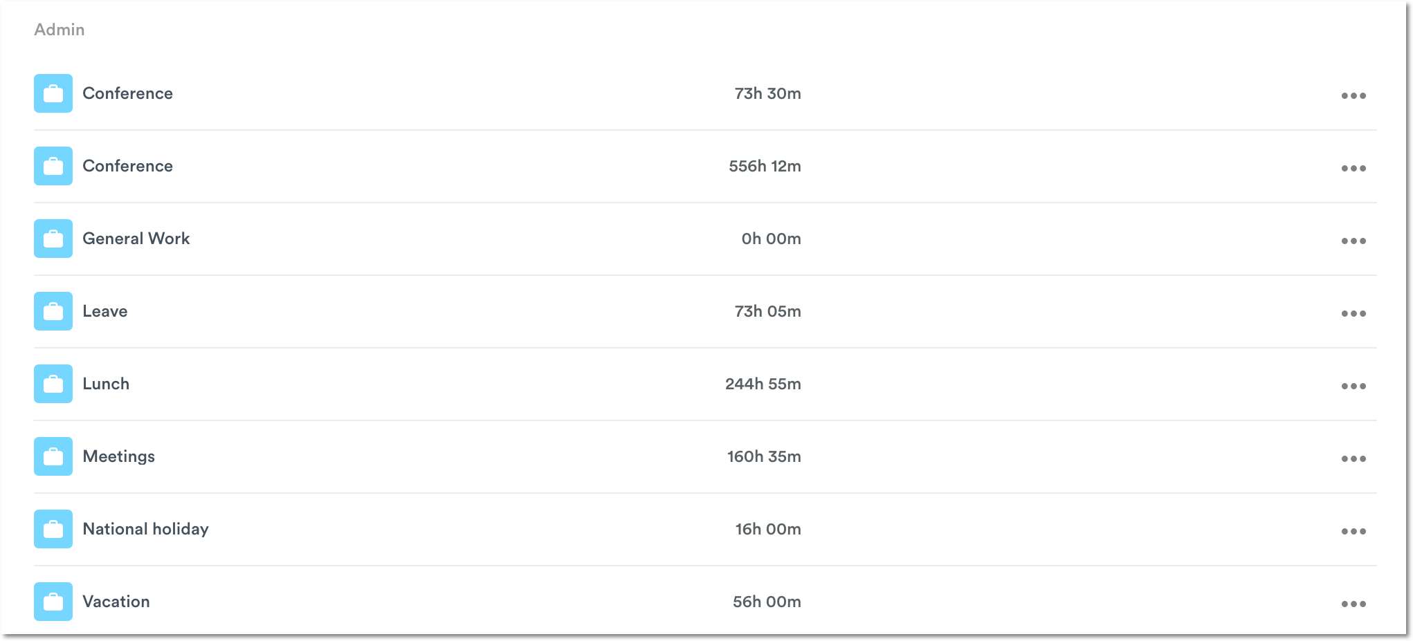The height and width of the screenshot is (641, 1413).
Task: Click the Lunch duration 244h 55m
Action: [x=763, y=384]
